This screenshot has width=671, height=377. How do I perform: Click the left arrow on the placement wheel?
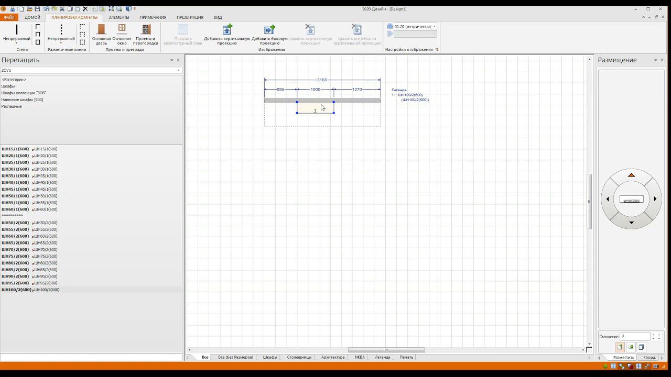(608, 199)
